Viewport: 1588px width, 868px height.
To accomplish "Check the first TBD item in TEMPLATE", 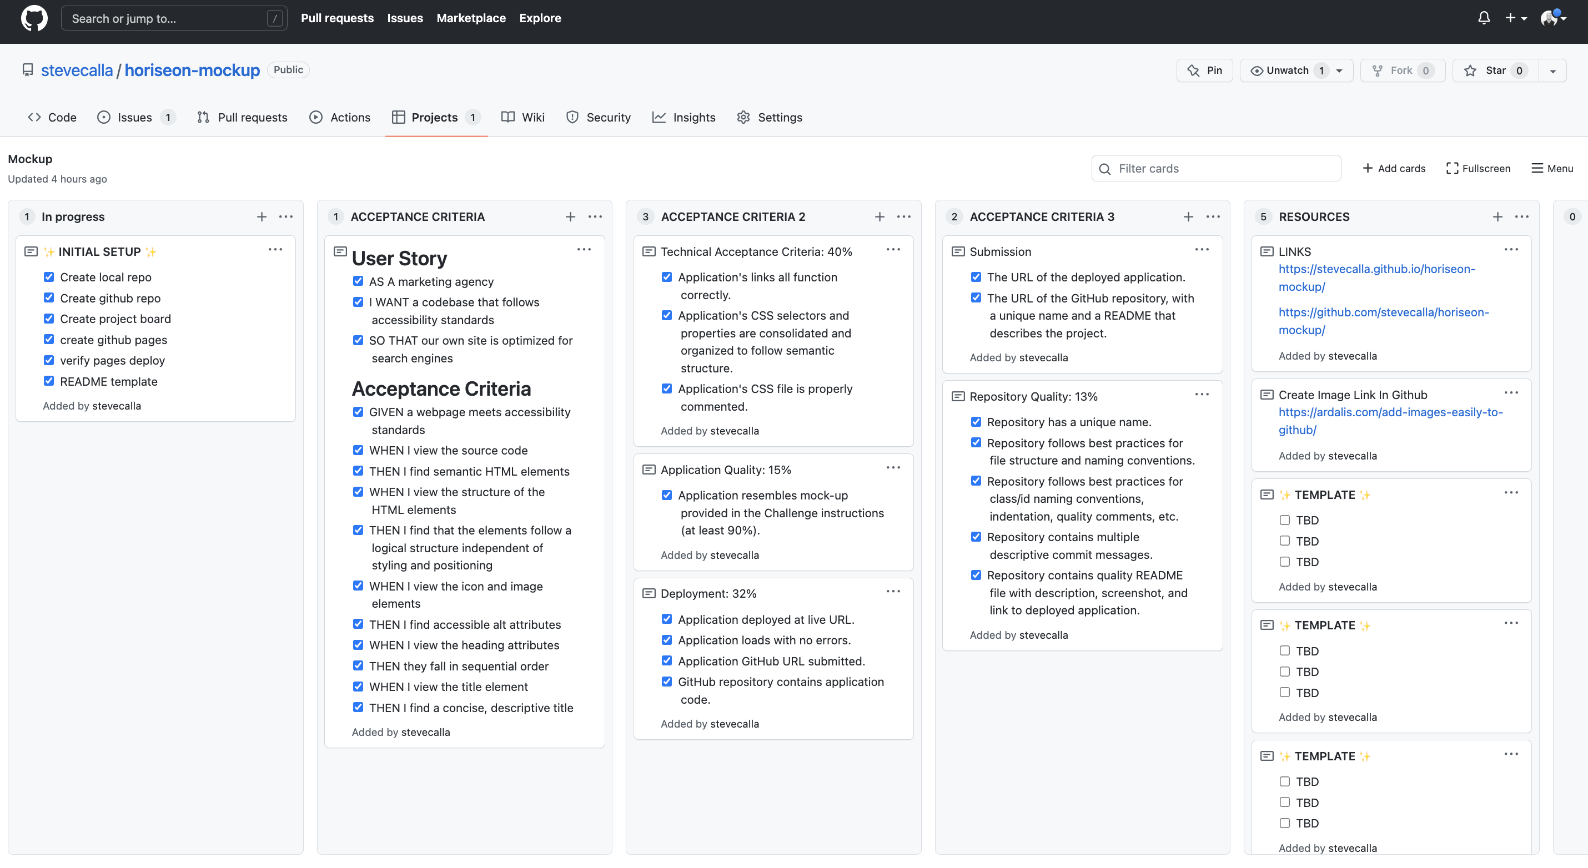I will click(1285, 520).
